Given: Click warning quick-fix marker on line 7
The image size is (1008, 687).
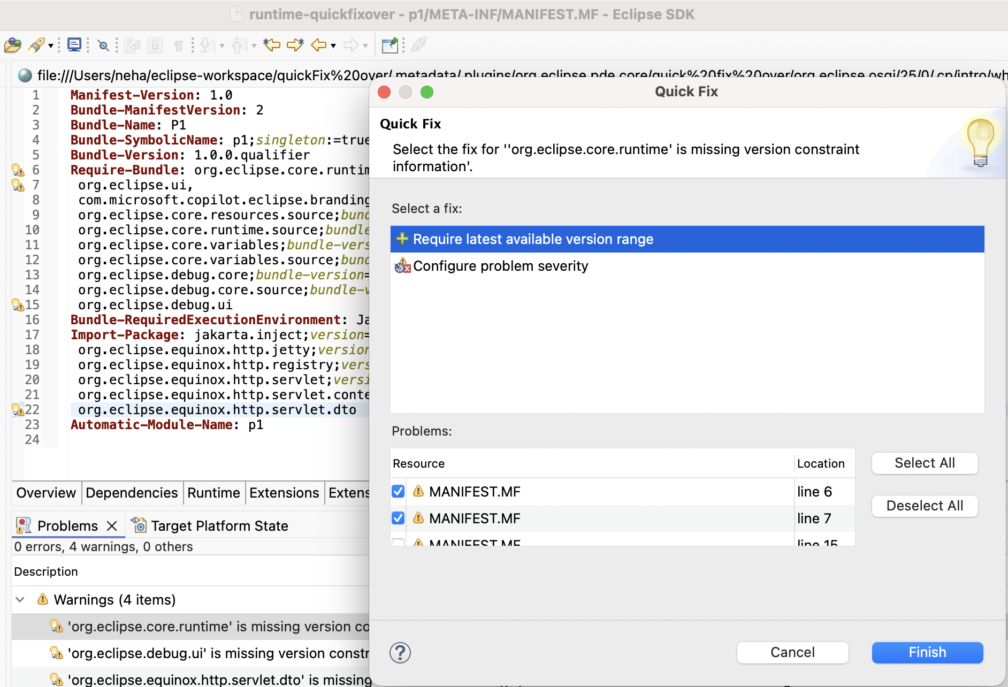Looking at the screenshot, I should (18, 185).
